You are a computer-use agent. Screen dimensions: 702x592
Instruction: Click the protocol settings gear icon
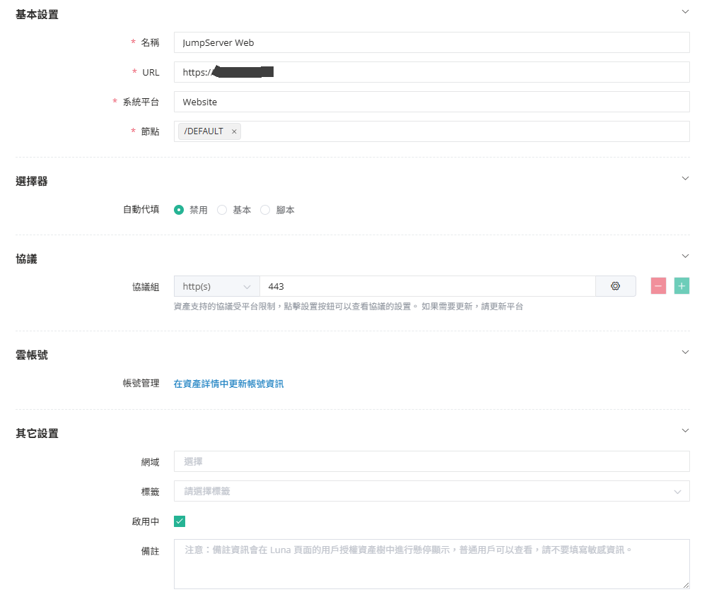coord(615,286)
